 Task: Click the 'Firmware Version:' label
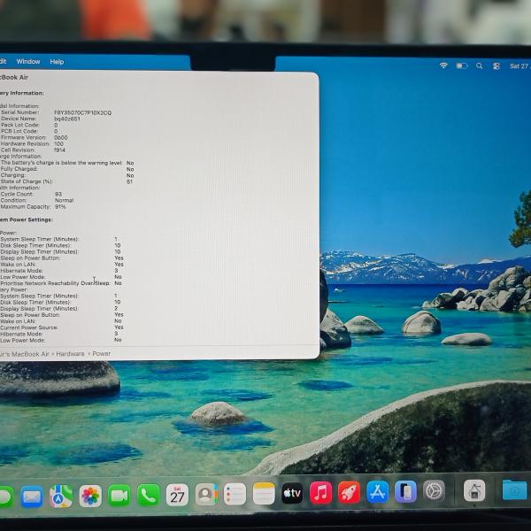[23, 137]
